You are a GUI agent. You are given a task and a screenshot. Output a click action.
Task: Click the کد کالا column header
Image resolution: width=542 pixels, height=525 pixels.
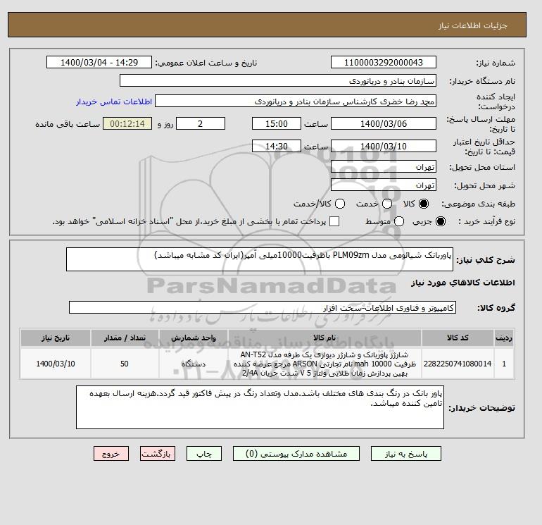(458, 338)
